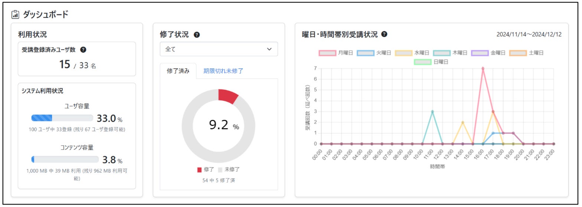Click the 54 中 5 修了済 text
This screenshot has width=582, height=207.
tap(219, 180)
